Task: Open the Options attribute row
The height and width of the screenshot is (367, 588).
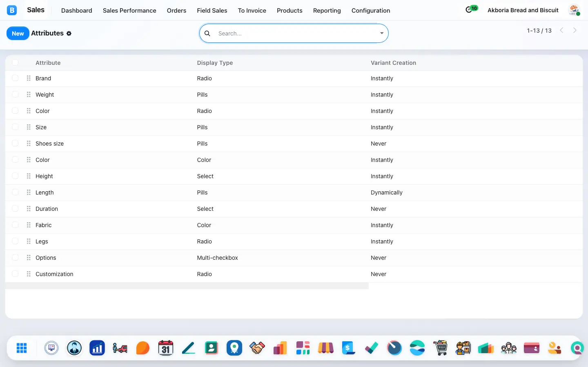Action: point(294,258)
